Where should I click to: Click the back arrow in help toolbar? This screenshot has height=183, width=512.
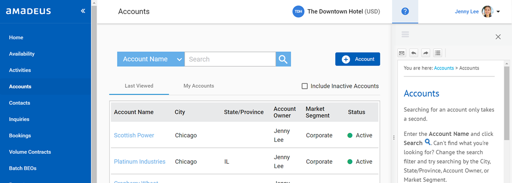click(414, 53)
